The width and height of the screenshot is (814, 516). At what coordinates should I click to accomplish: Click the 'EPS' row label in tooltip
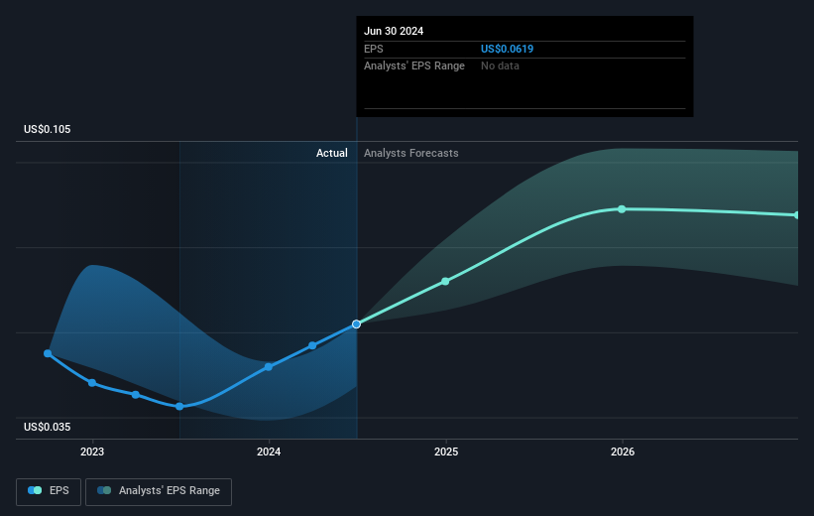point(373,49)
